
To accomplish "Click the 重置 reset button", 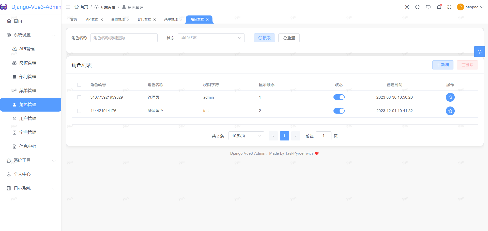I will tap(289, 38).
